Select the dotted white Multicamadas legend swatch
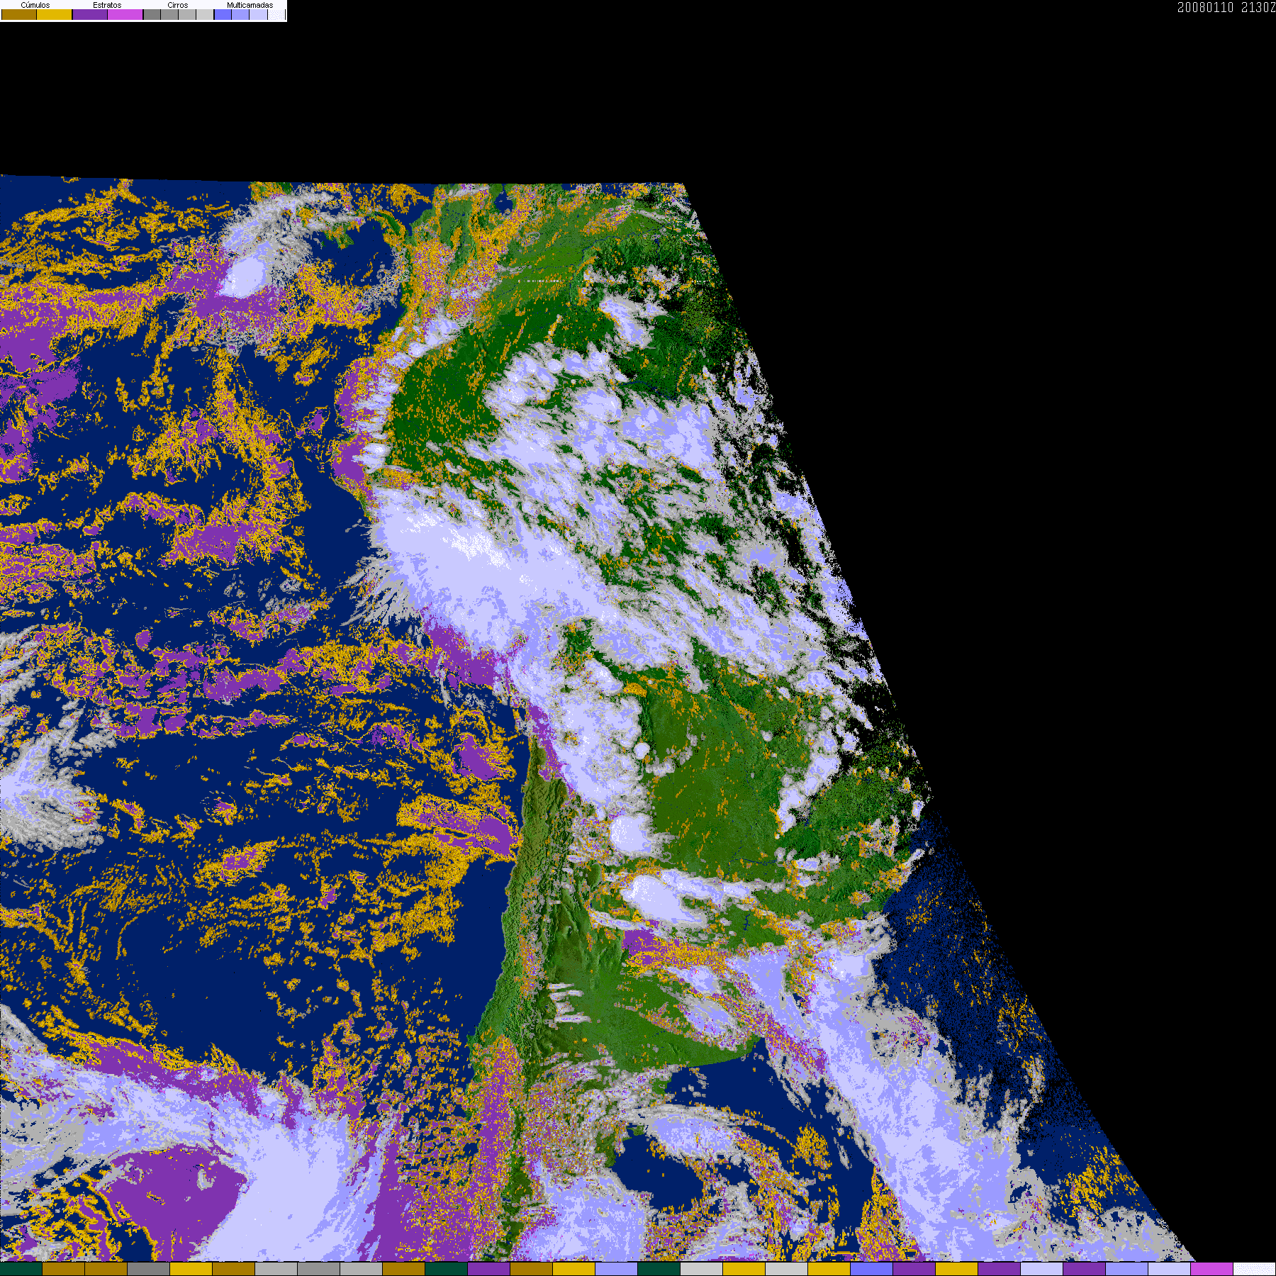 tap(276, 14)
